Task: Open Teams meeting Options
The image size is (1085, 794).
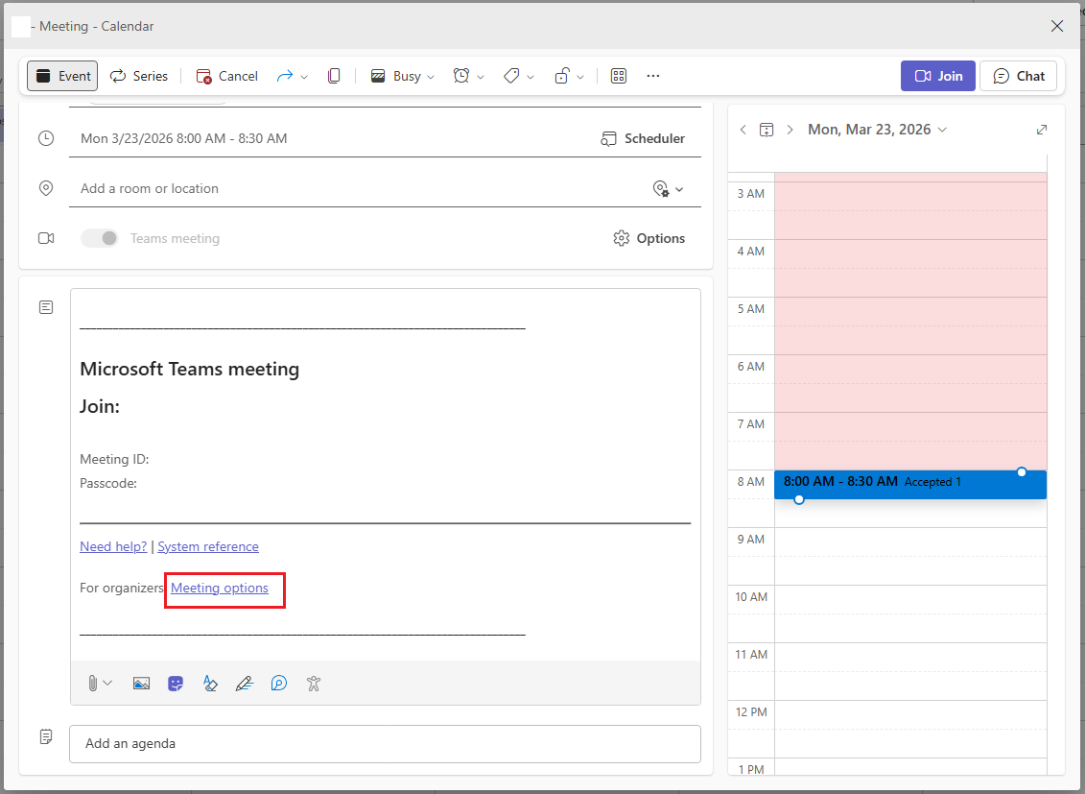Action: (649, 238)
